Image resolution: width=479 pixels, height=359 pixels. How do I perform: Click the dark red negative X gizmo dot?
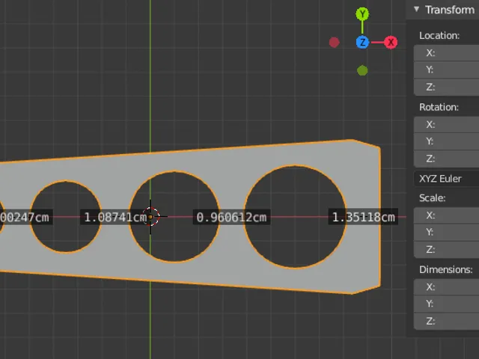[335, 43]
